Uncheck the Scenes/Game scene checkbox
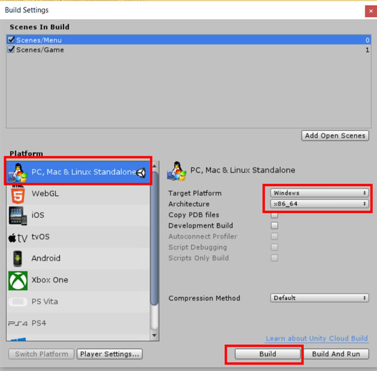This screenshot has width=377, height=371. point(11,49)
